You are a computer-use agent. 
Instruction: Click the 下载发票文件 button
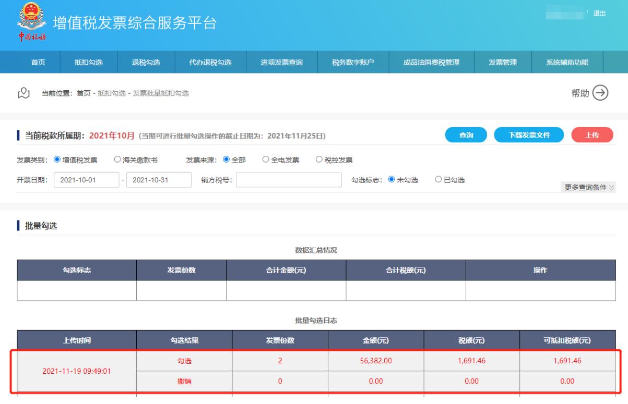click(529, 135)
